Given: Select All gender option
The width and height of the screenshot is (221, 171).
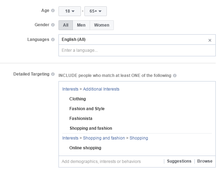Looking at the screenshot, I should pos(66,25).
